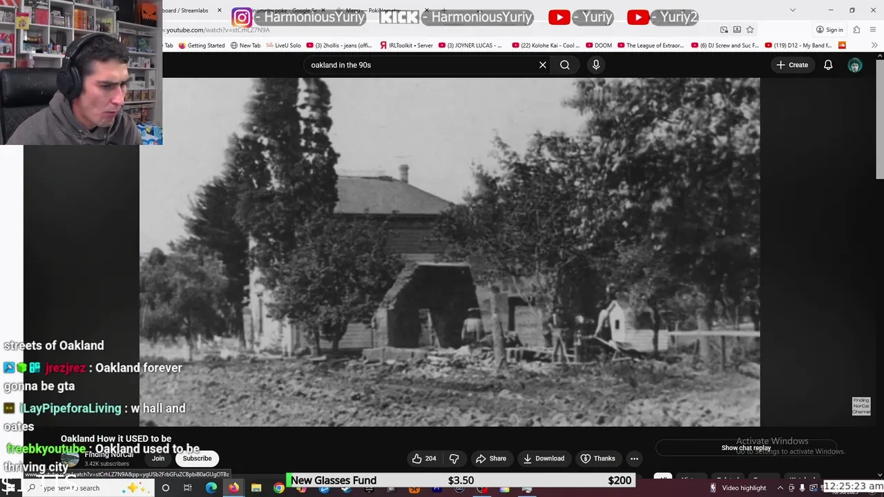Click the Create button on YouTube
The width and height of the screenshot is (884, 497).
point(792,65)
